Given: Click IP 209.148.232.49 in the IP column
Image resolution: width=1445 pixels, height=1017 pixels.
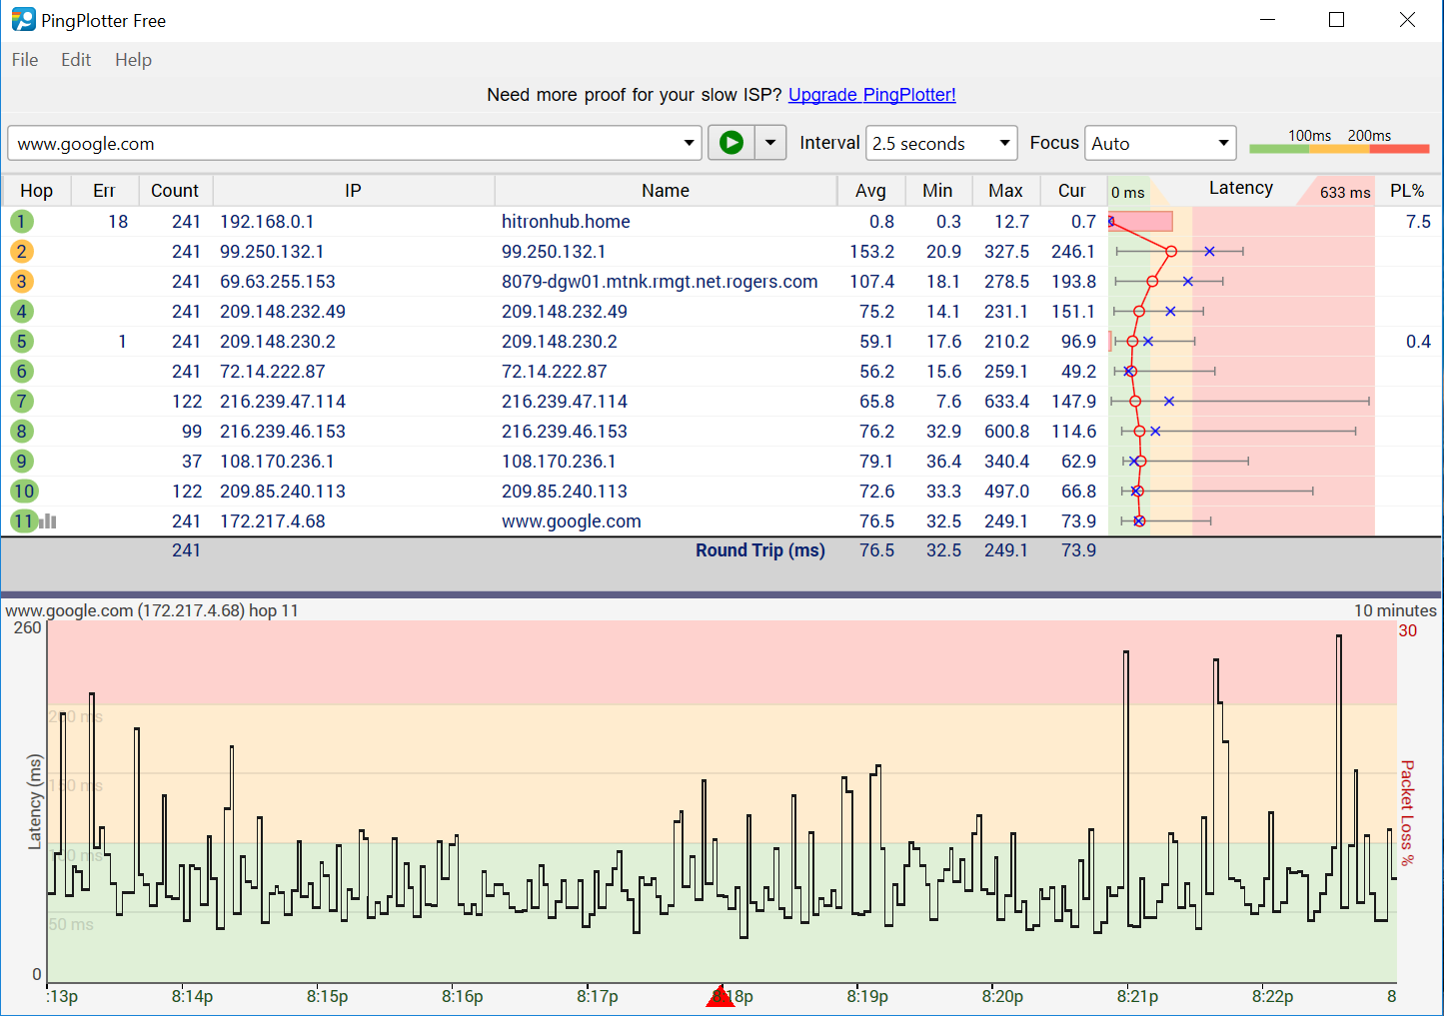Looking at the screenshot, I should pyautogui.click(x=283, y=312).
